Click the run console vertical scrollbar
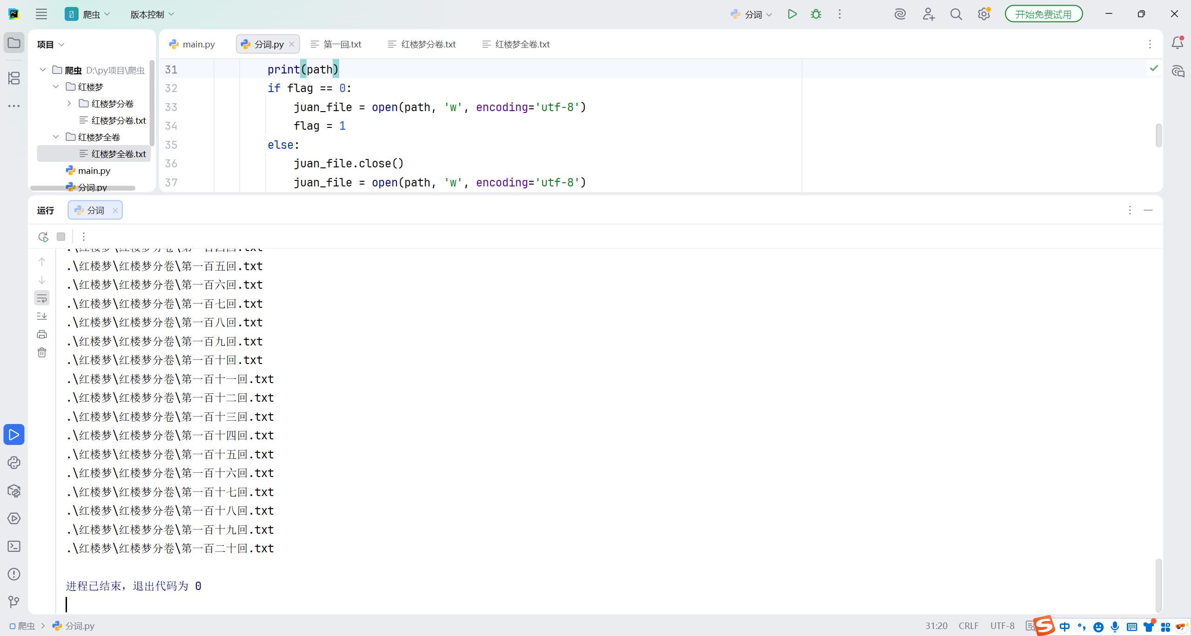The width and height of the screenshot is (1191, 636). click(x=1158, y=585)
